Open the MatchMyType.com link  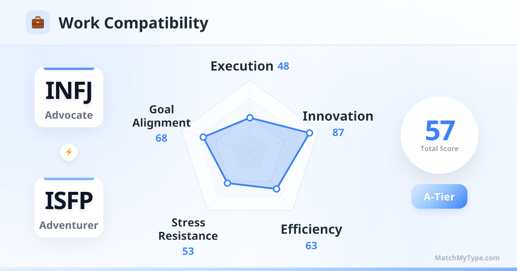(x=467, y=258)
